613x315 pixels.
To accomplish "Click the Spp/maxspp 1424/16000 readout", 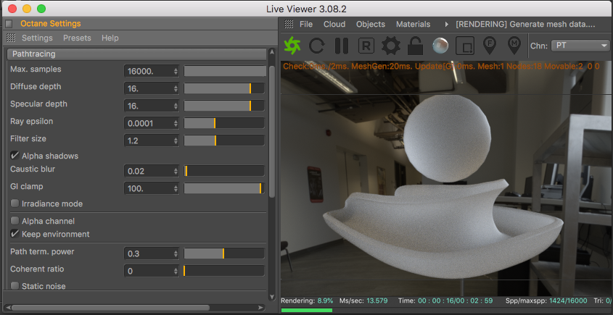I will (546, 301).
